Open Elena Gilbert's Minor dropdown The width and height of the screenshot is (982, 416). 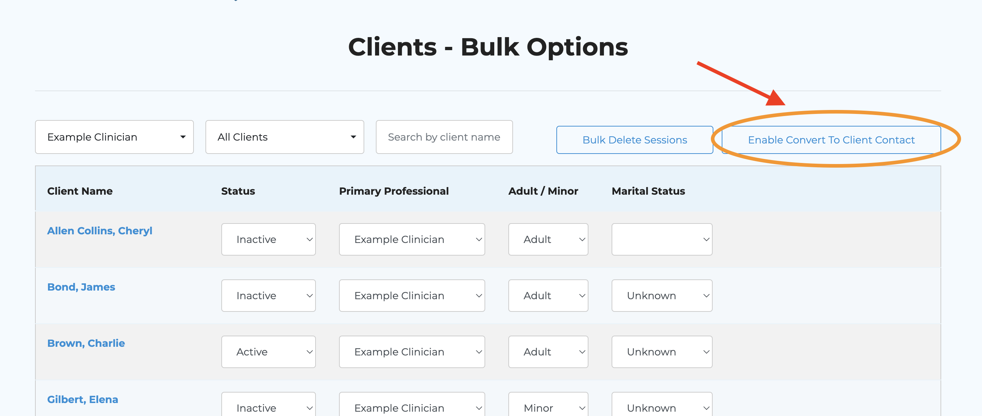tap(548, 407)
